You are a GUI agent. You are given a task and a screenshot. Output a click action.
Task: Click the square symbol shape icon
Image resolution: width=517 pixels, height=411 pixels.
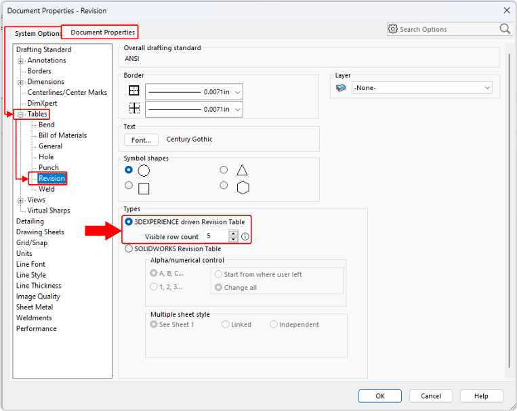click(x=144, y=189)
